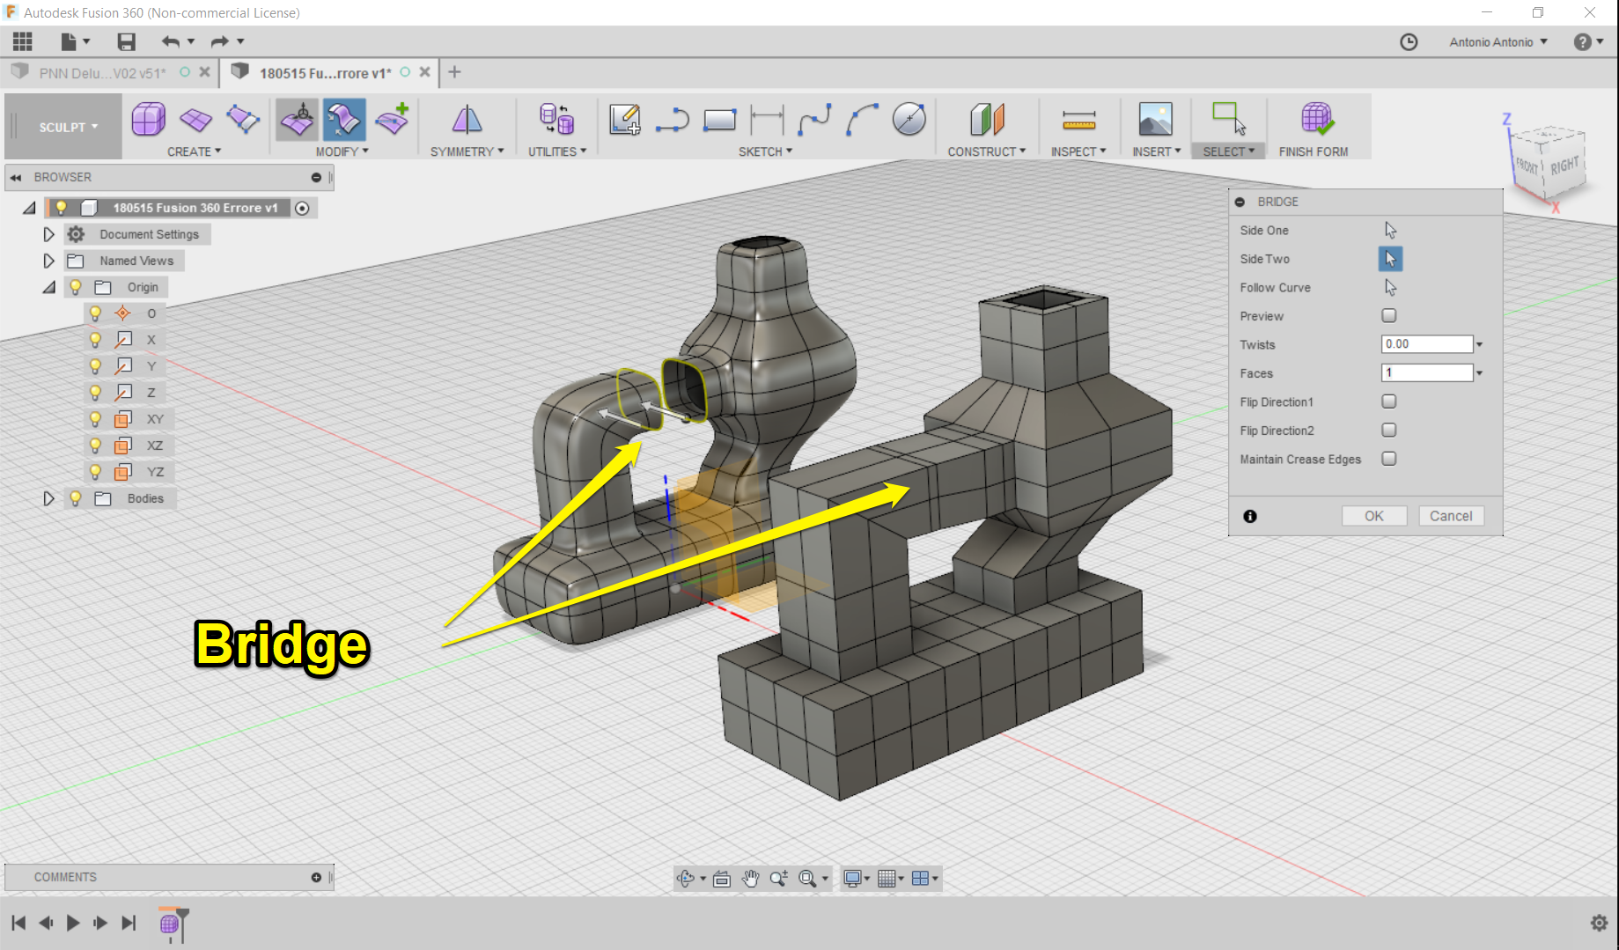Click the Insert canvas icon
Screen dimensions: 1619x950
1154,121
